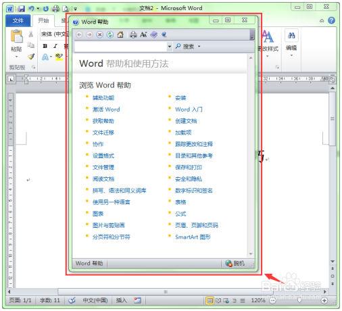Expand Editing group dropdown
The height and width of the screenshot is (311, 342).
click(291, 55)
